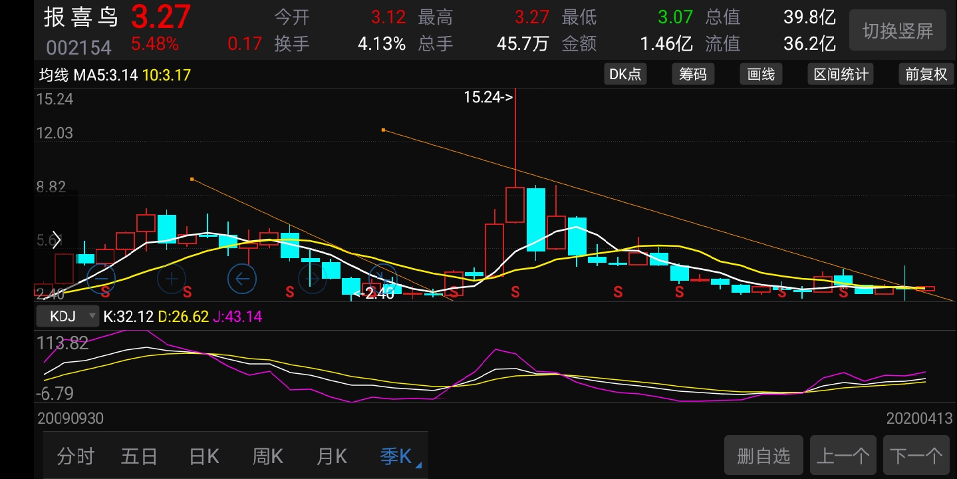Switch to the 周K tab
The image size is (957, 479).
click(268, 456)
